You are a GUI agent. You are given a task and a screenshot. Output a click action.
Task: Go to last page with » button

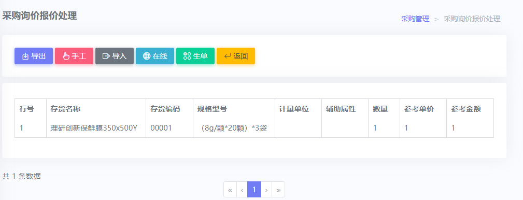coord(278,190)
